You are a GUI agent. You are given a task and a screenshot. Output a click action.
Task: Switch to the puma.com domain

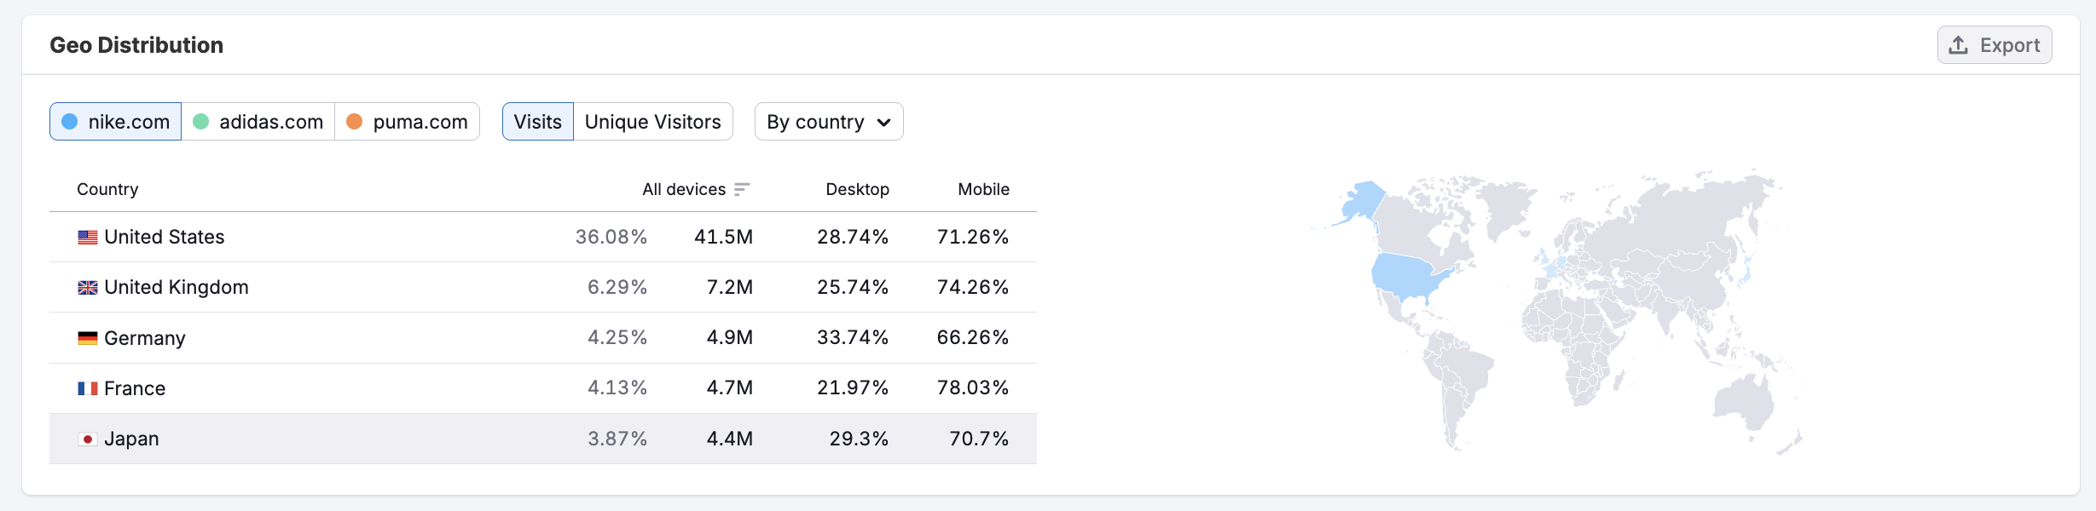coord(408,122)
